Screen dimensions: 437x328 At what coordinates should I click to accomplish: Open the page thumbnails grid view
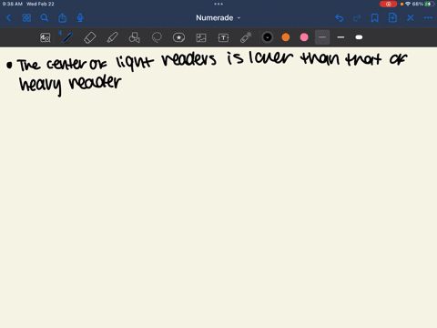[x=26, y=18]
